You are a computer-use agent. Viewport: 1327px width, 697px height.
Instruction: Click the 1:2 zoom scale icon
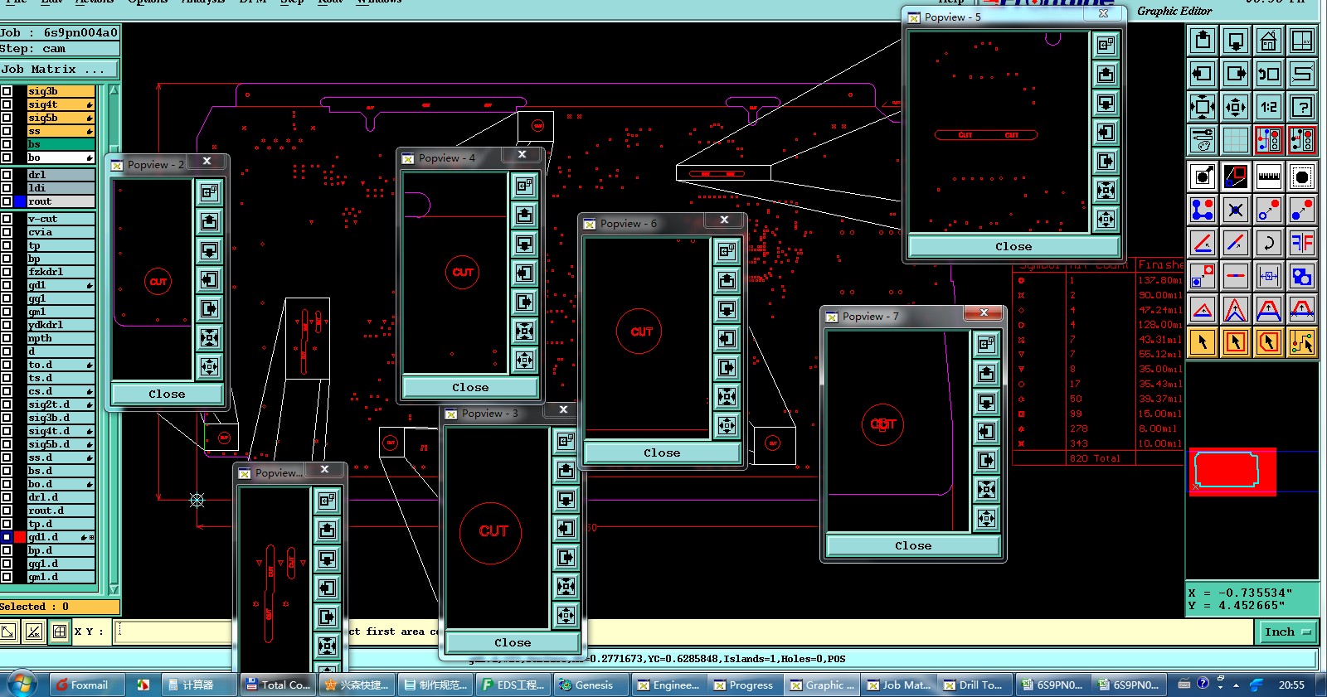click(1269, 107)
